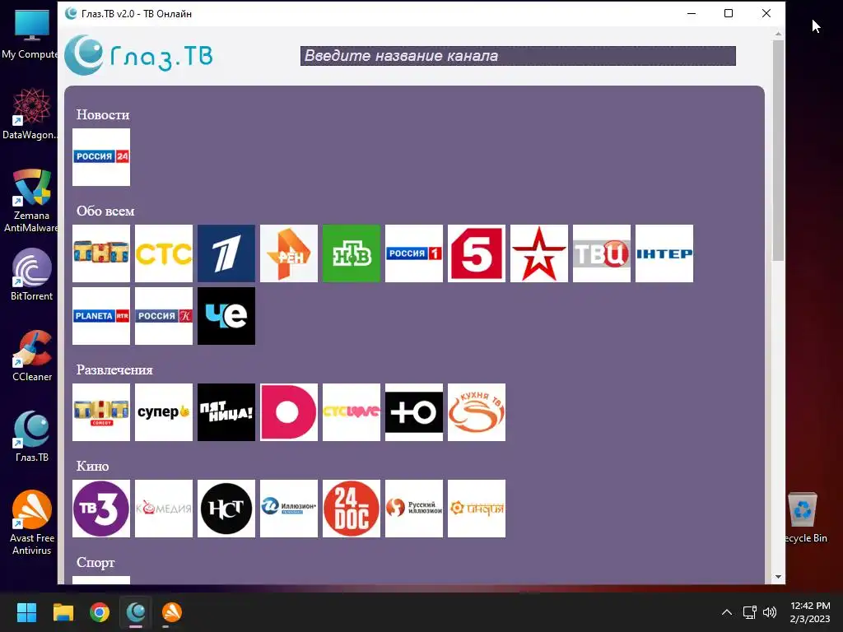Open the volume control in tray
This screenshot has height=632, width=843.
[770, 612]
